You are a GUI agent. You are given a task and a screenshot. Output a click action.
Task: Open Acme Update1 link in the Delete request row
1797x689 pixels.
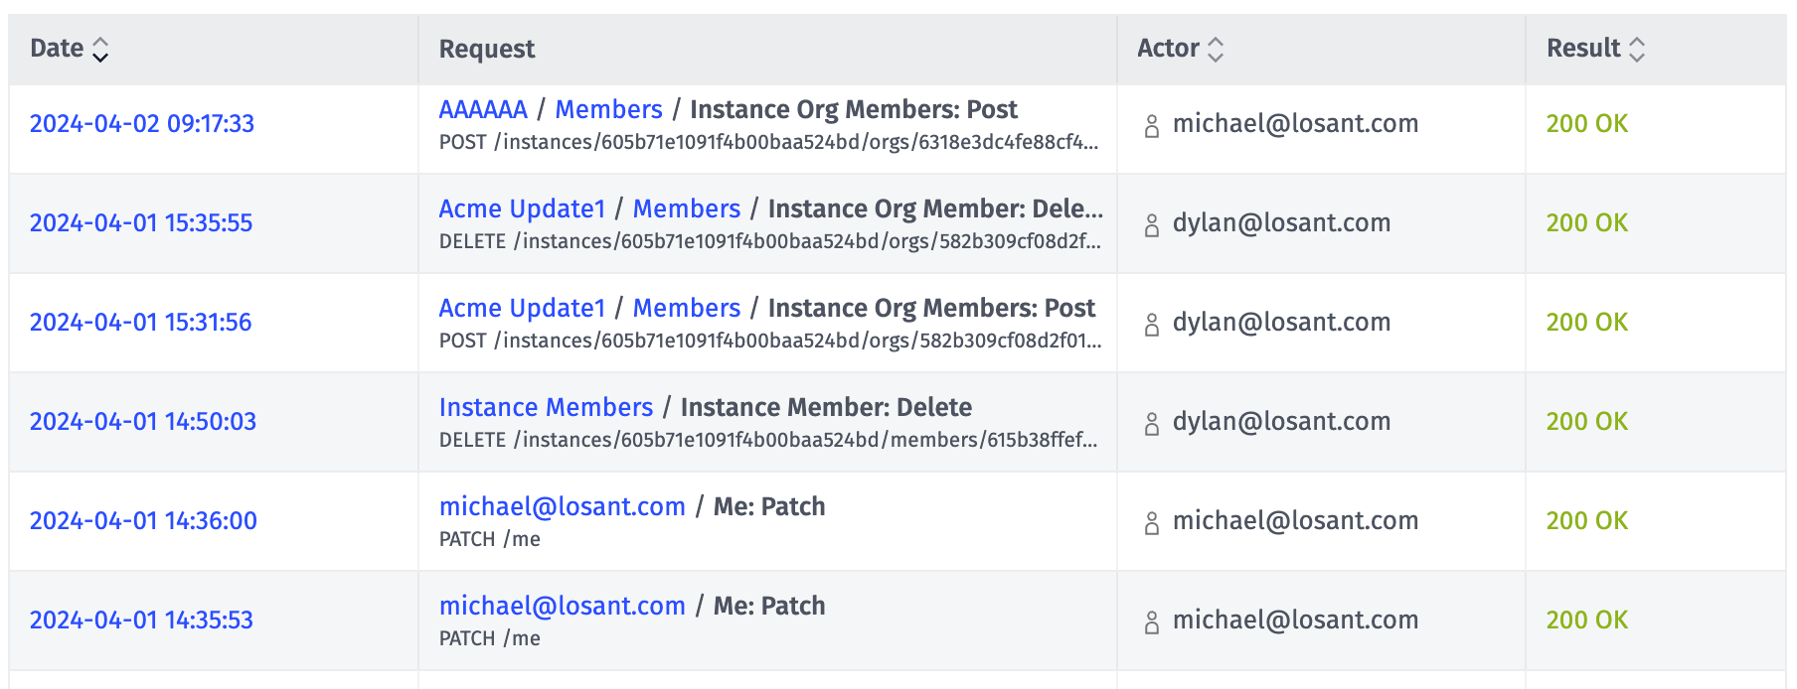point(522,208)
